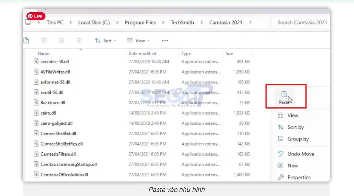Sort files by the Size column header
354x196 pixels.
[x=229, y=53]
